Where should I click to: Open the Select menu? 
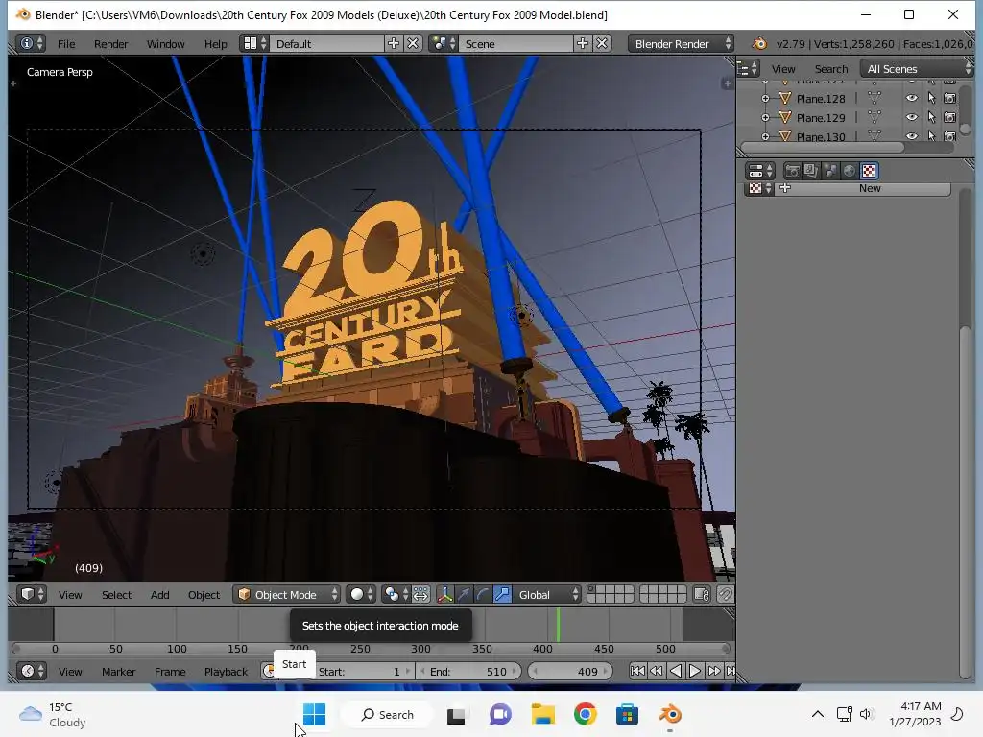[116, 595]
